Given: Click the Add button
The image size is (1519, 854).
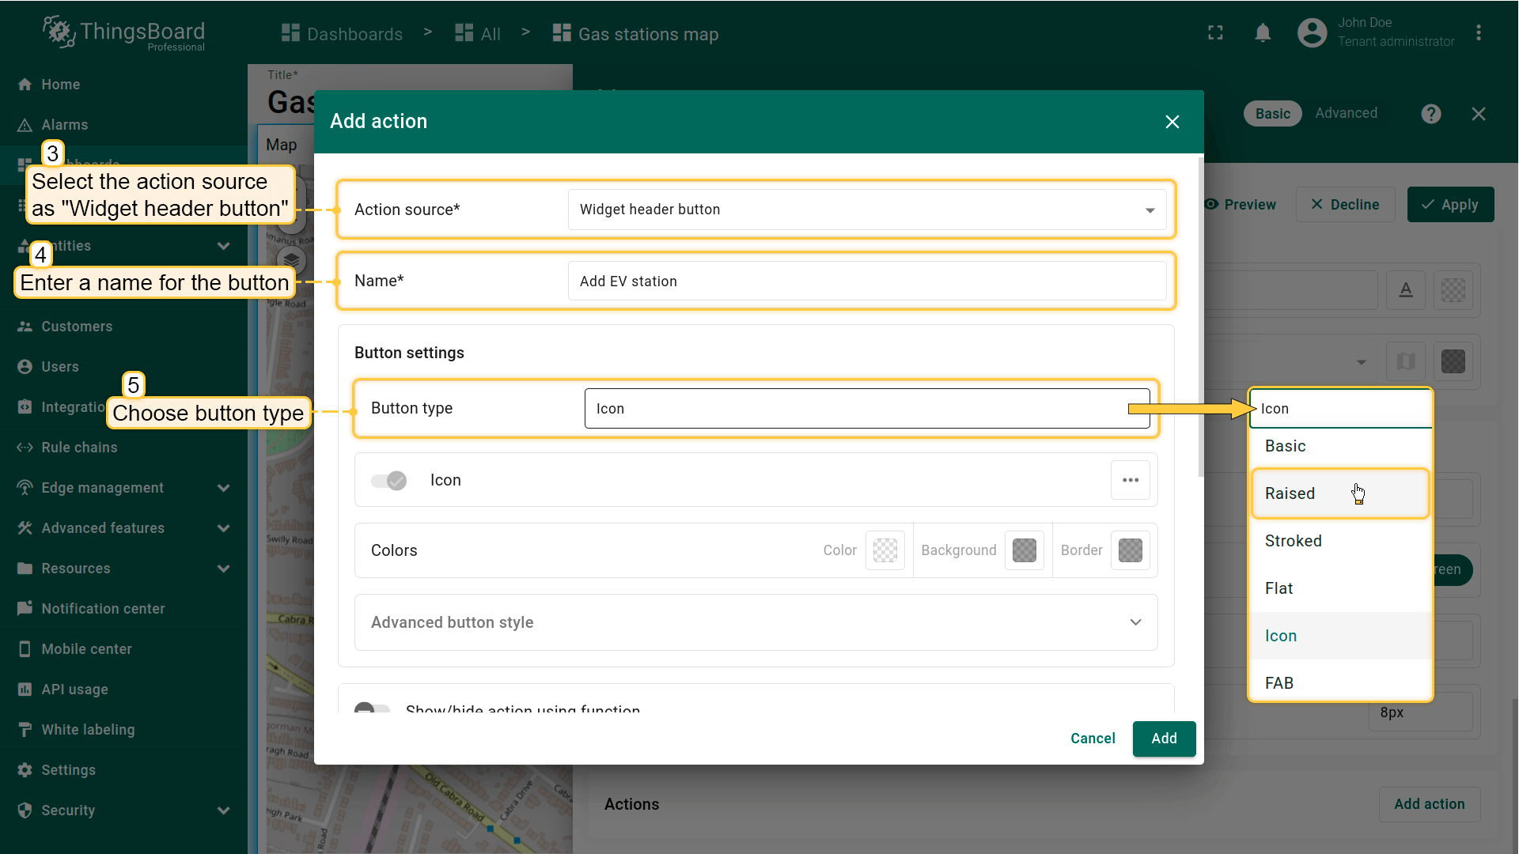Looking at the screenshot, I should tap(1163, 739).
